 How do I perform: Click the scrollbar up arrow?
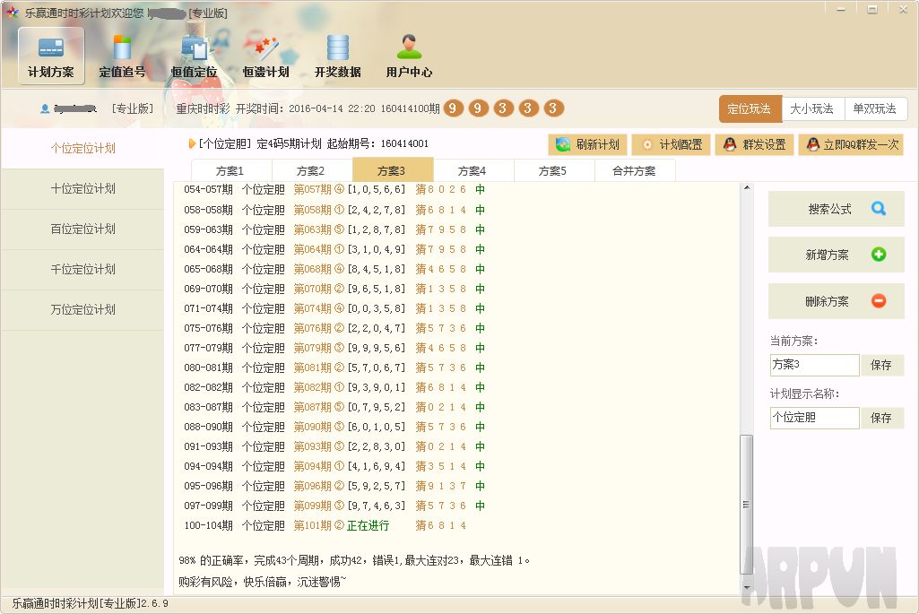click(x=746, y=188)
